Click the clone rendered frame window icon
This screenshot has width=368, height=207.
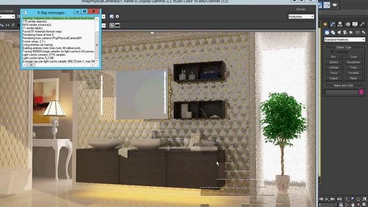[x=7, y=25]
